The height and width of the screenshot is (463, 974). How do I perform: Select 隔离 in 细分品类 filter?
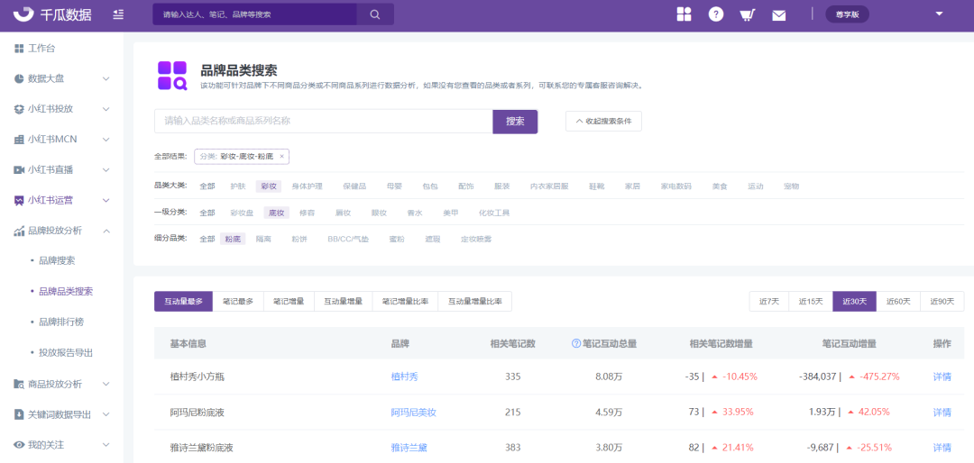click(x=263, y=239)
